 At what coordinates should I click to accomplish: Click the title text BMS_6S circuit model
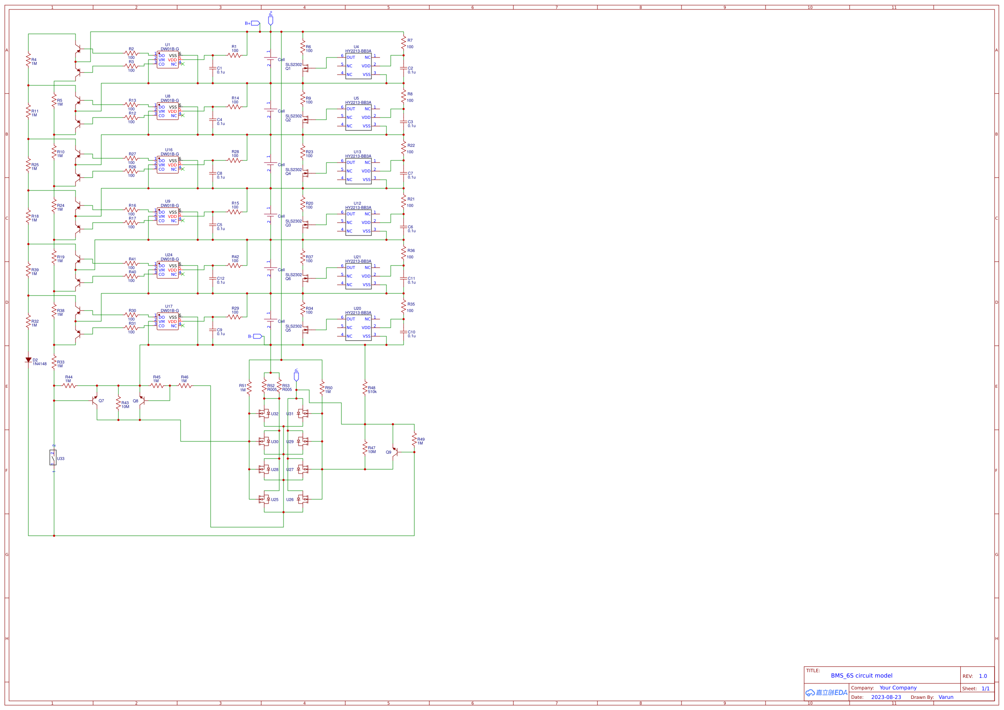[862, 675]
